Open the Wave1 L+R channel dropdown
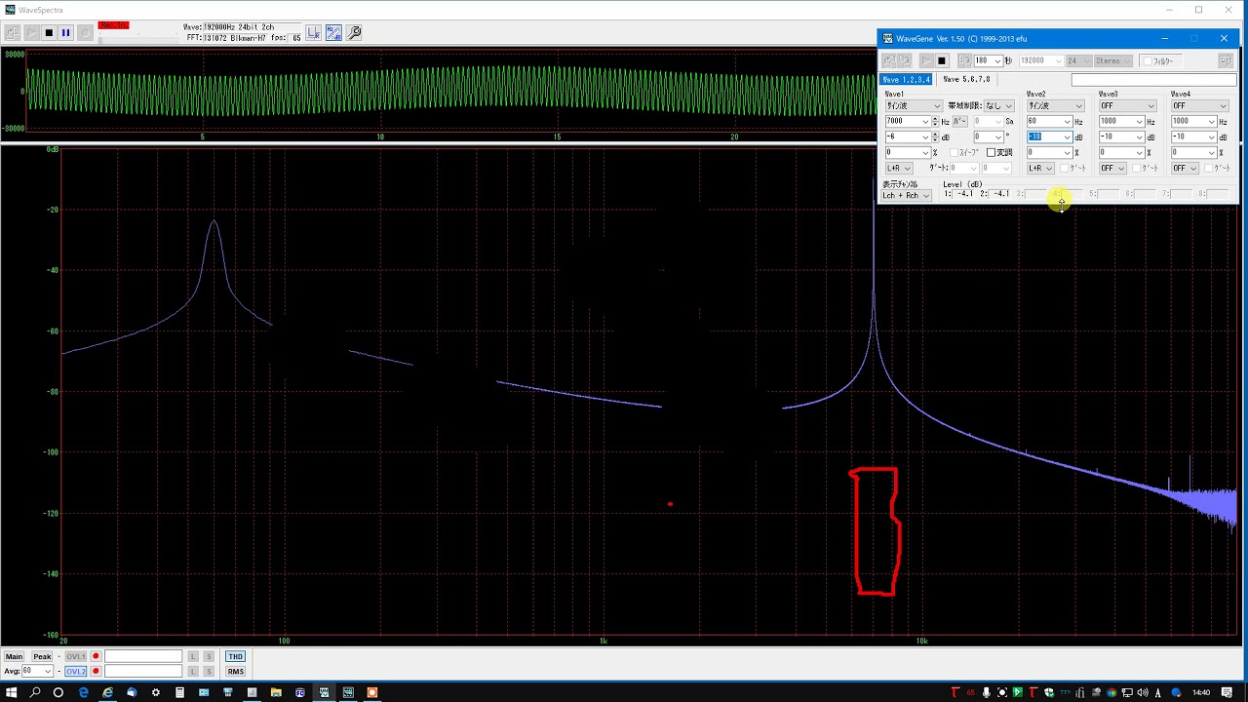1248x702 pixels. click(898, 168)
